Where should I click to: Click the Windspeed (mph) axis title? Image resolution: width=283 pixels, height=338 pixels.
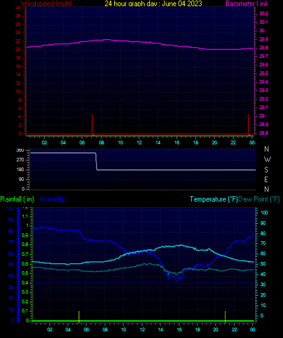(x=46, y=4)
